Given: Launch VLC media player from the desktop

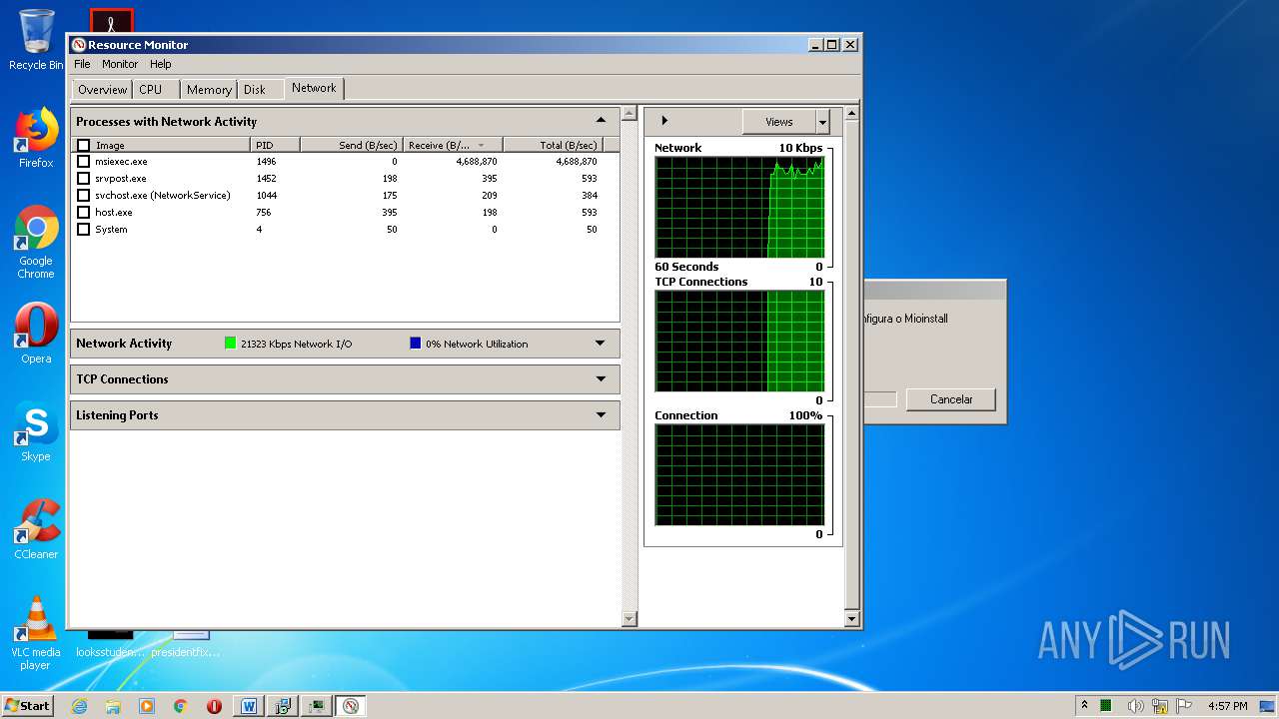Looking at the screenshot, I should click(36, 634).
